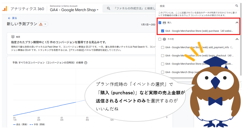Screen dimensions: 245x132
Task: Click the magnifier icon in event panel
Action: (237, 6)
